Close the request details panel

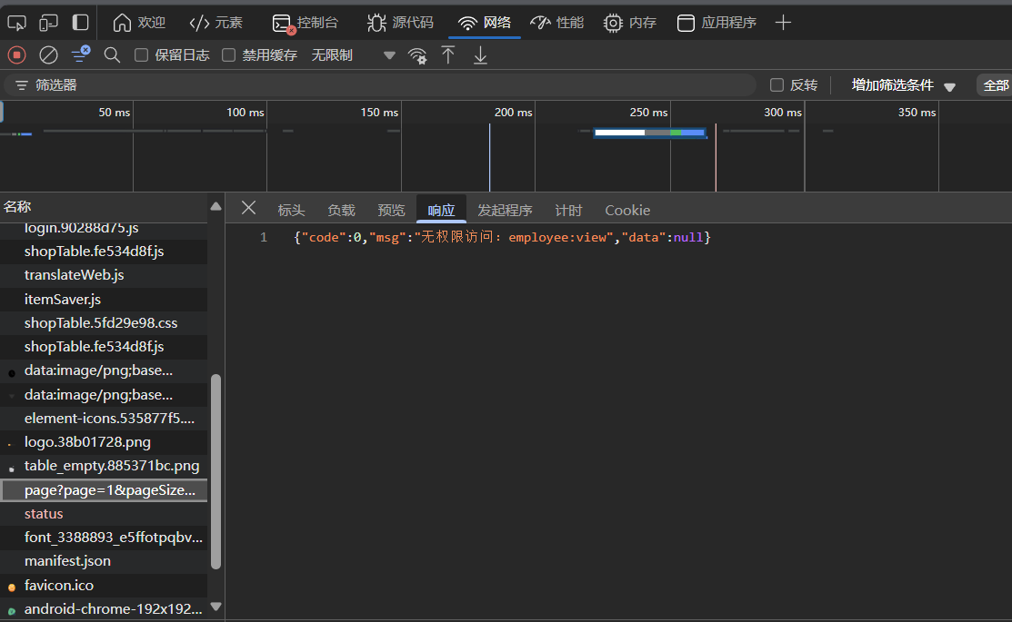coord(248,209)
